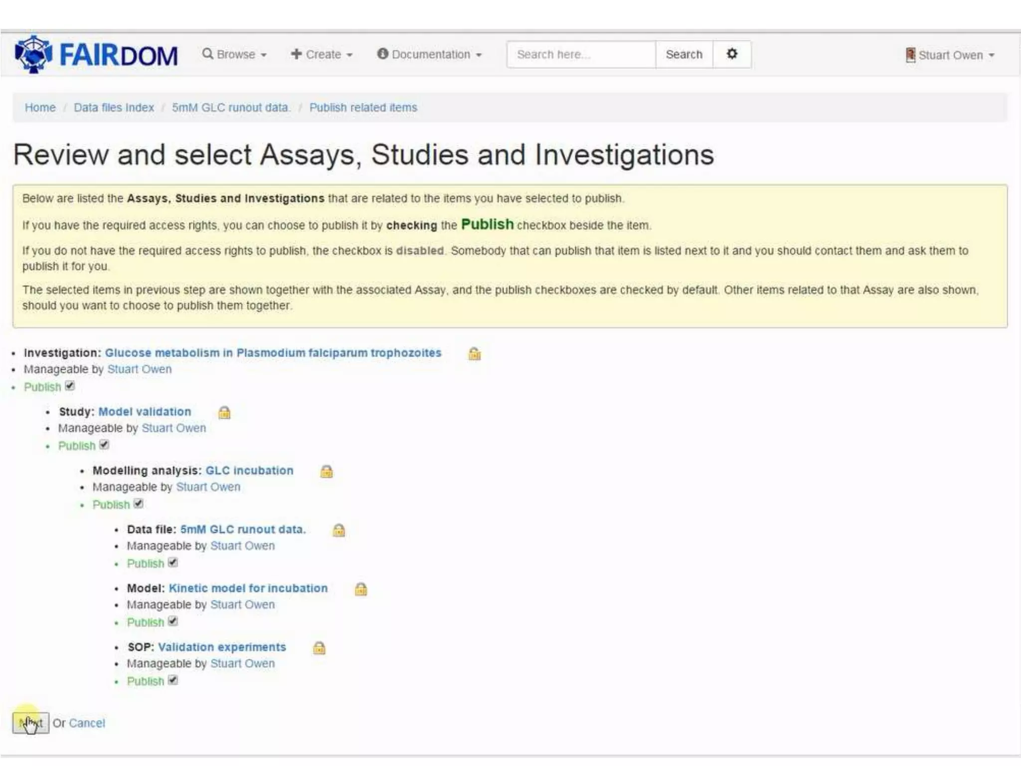Open the Stuart Owen user menu
Image resolution: width=1021 pixels, height=766 pixels.
(x=950, y=55)
